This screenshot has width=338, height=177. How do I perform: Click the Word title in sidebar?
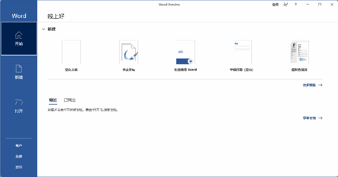point(19,16)
